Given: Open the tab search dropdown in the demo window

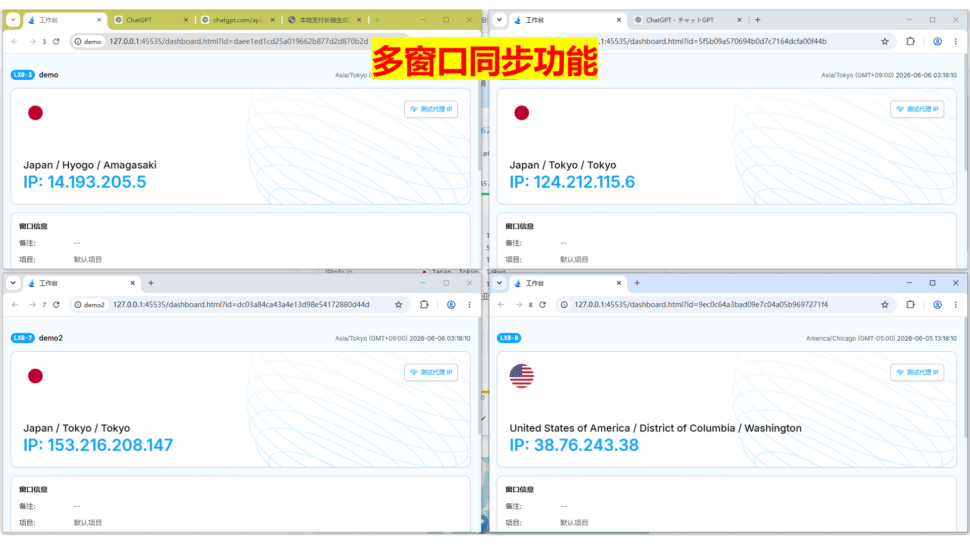Looking at the screenshot, I should click(13, 20).
